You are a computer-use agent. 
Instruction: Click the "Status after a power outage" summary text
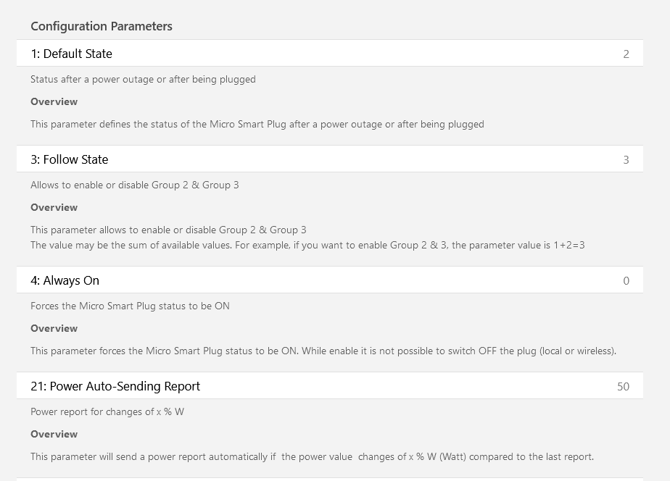pos(143,80)
